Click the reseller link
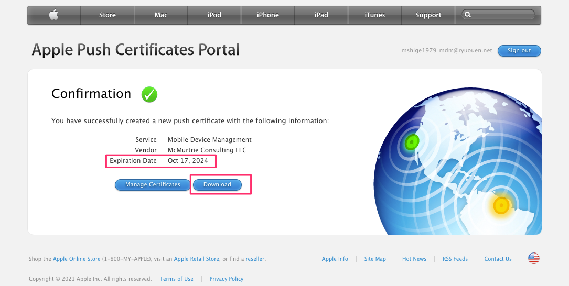 (255, 259)
